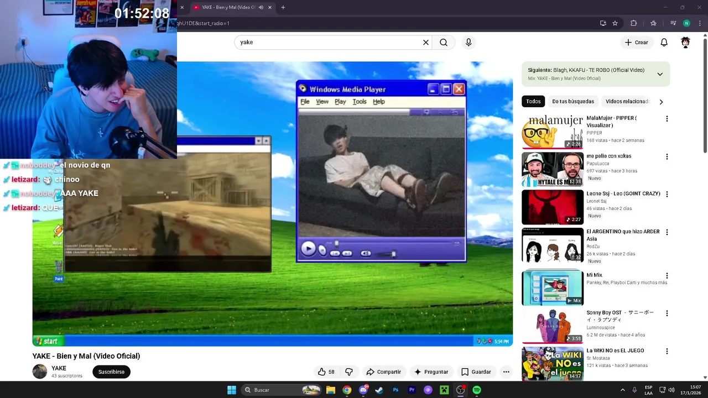
Task: Open El ARGENTINO que hizo ARDER Asia thumbnail
Action: 553,245
